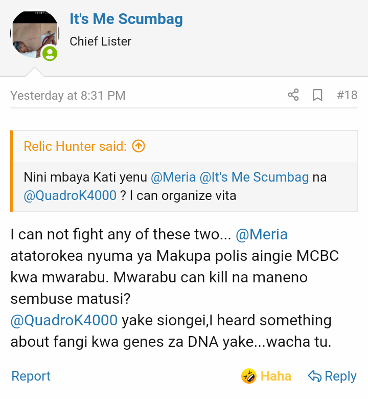This screenshot has width=368, height=399.
Task: Click the laughing Haha emoji icon
Action: coord(249,376)
